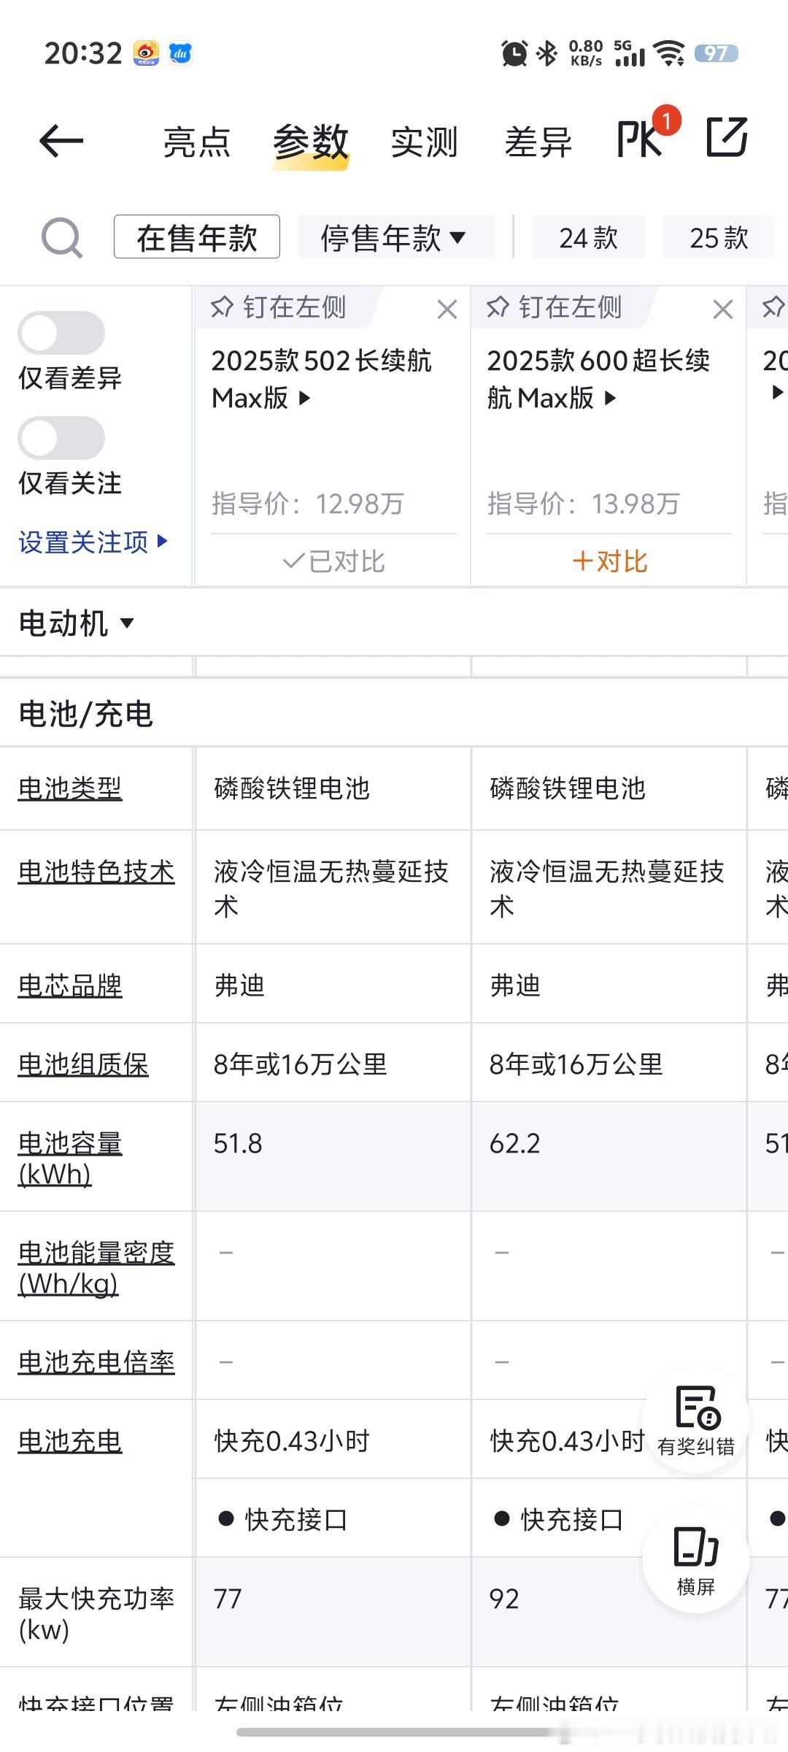Open the 电芯品牌 parameter explanation
Image resolution: width=788 pixels, height=1752 pixels.
pos(70,985)
